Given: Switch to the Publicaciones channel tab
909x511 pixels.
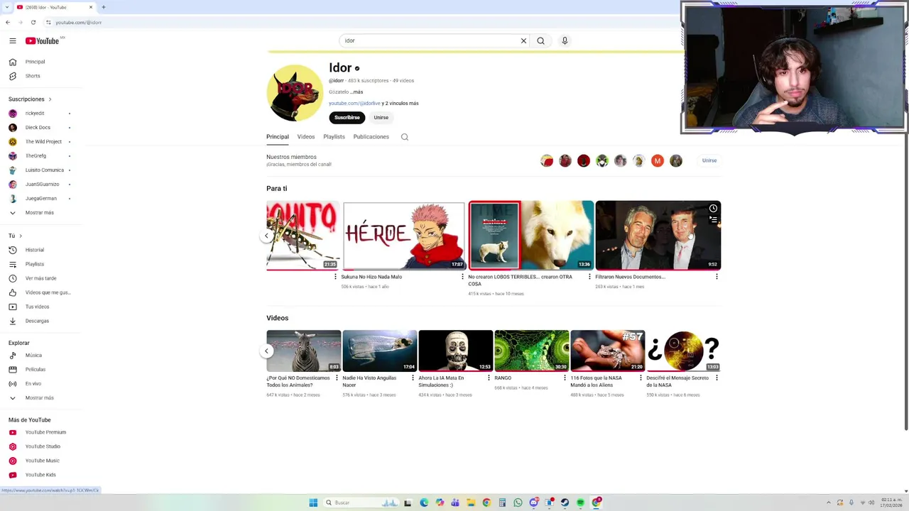Looking at the screenshot, I should [x=371, y=137].
